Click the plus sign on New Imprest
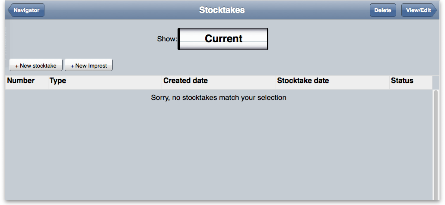 coord(72,66)
